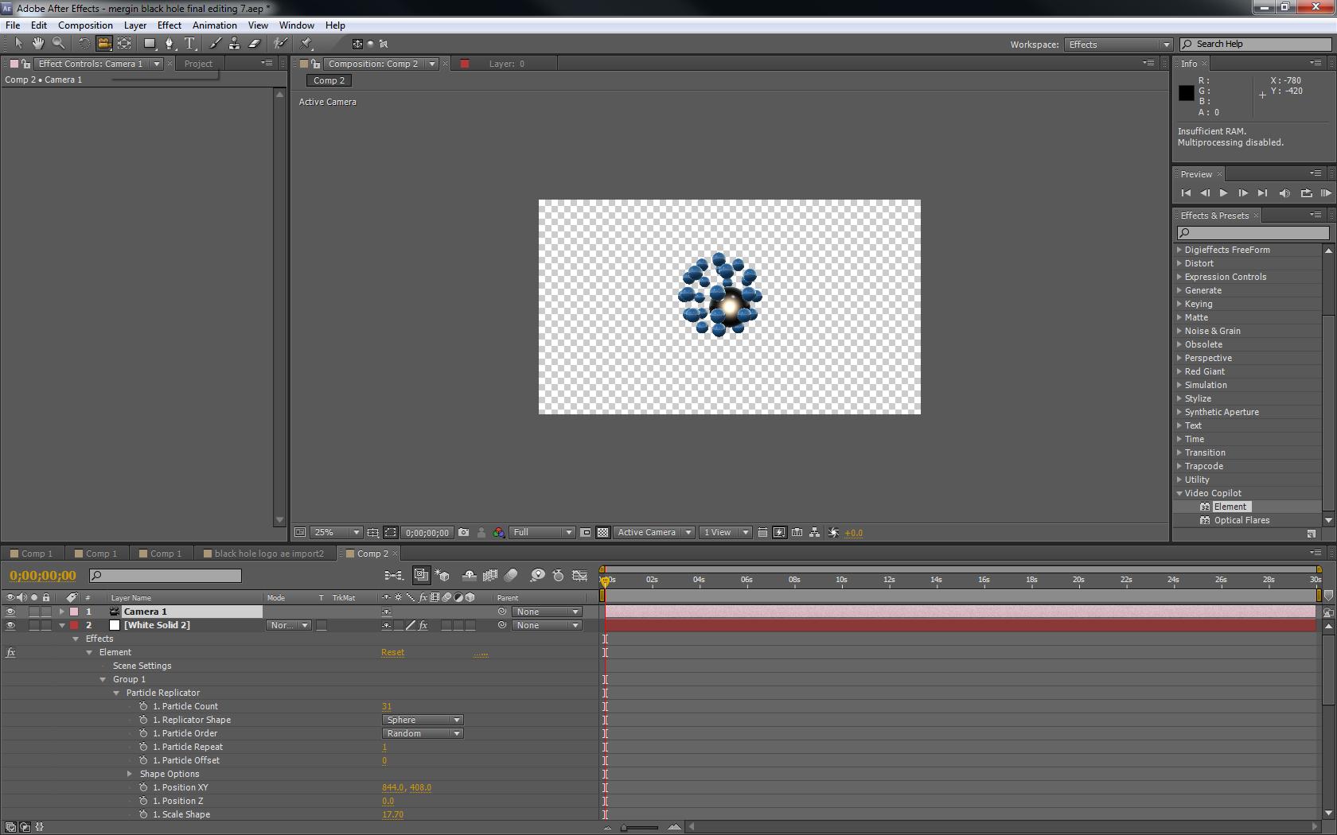Toggle stopwatch for 1. Particle Count
The image size is (1337, 835).
[x=143, y=707]
